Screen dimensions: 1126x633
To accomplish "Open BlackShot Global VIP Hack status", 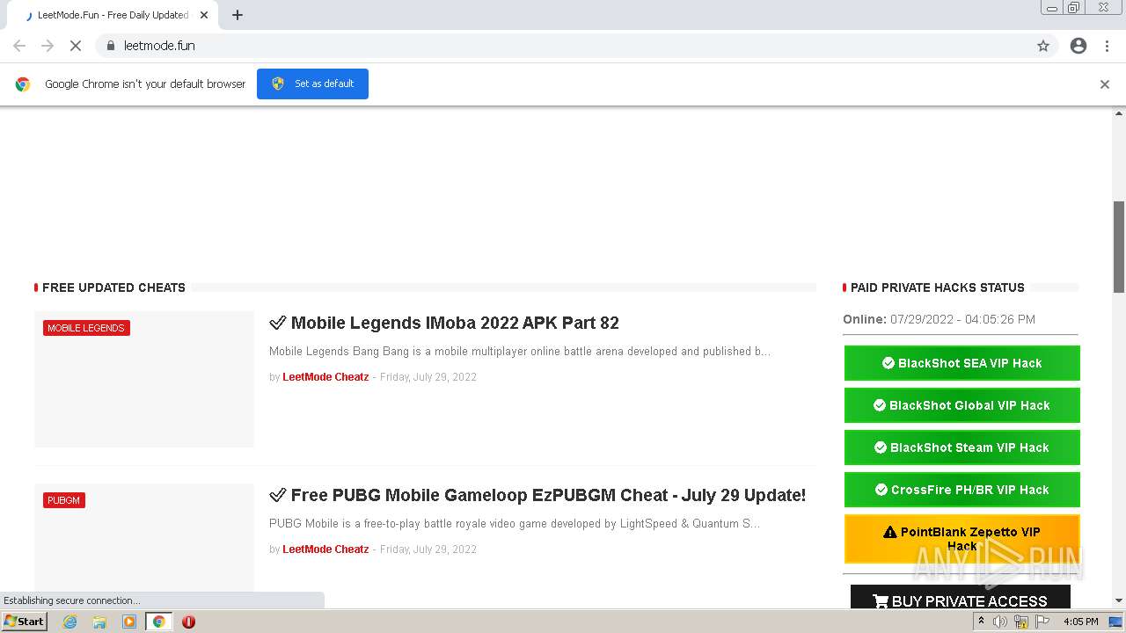I will pyautogui.click(x=961, y=405).
